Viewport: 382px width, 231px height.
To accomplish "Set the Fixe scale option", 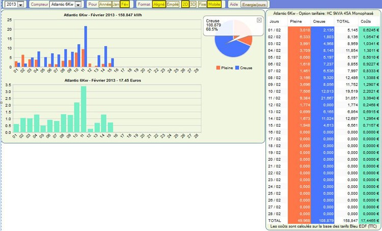I will 202,4.
